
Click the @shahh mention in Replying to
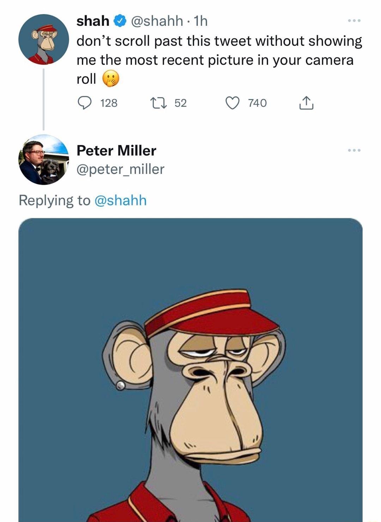(121, 201)
